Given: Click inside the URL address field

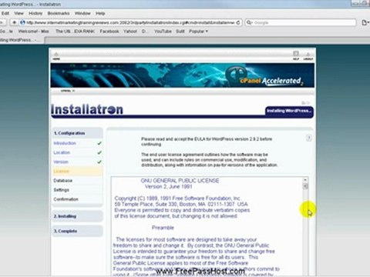Looking at the screenshot, I should coord(130,22).
